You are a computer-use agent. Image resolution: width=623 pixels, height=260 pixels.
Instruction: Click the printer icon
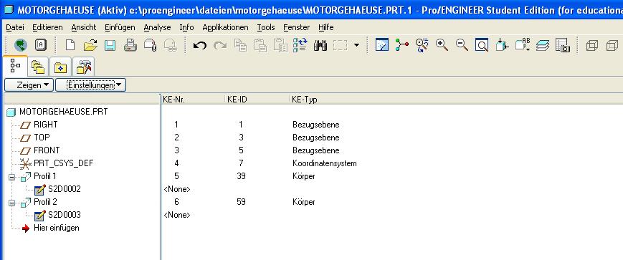pos(130,45)
